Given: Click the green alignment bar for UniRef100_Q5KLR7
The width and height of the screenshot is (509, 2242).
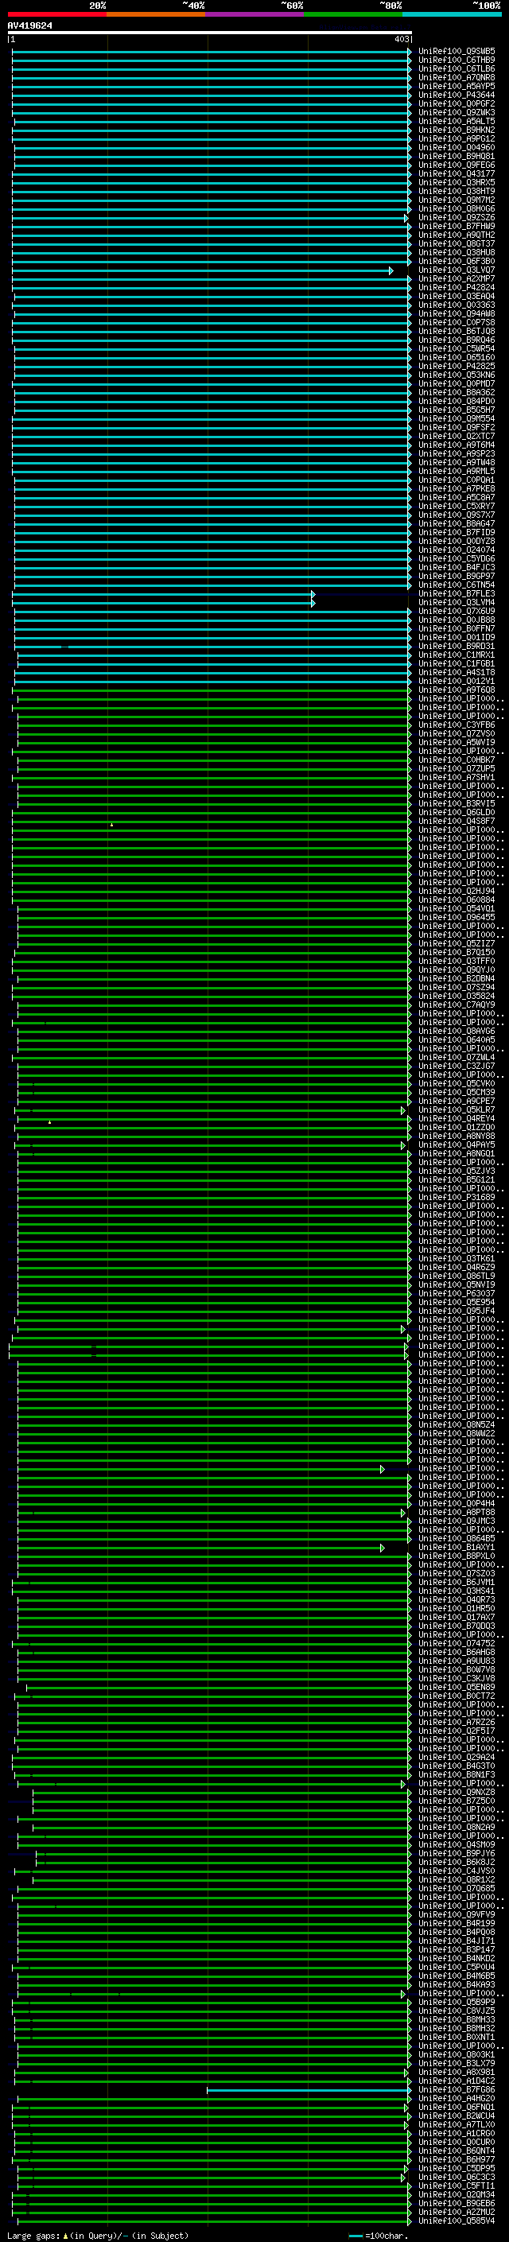Looking at the screenshot, I should tap(210, 1110).
